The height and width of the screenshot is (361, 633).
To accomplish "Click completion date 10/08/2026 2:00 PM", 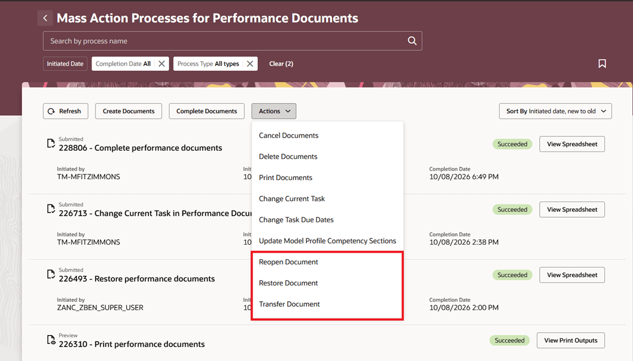I will click(x=464, y=307).
